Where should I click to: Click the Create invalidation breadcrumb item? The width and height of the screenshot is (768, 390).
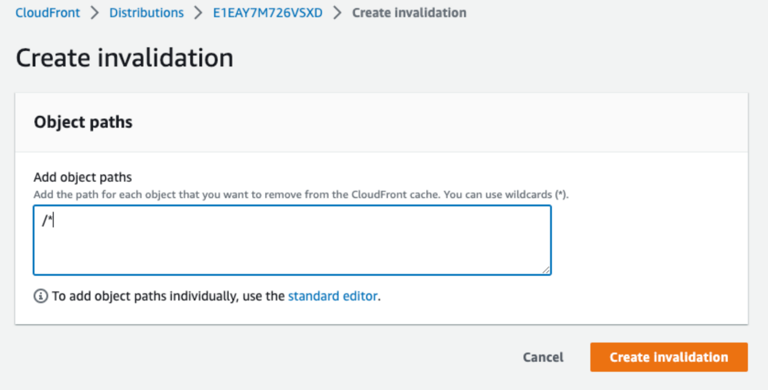tap(409, 13)
